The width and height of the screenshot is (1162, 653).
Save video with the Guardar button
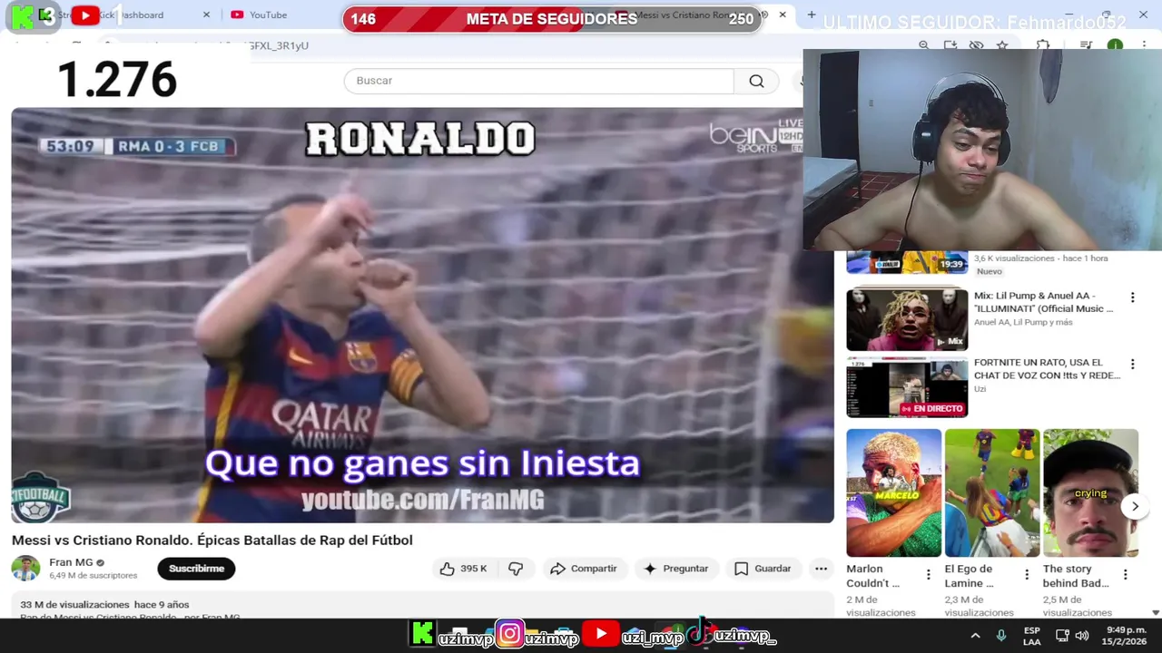(x=763, y=569)
